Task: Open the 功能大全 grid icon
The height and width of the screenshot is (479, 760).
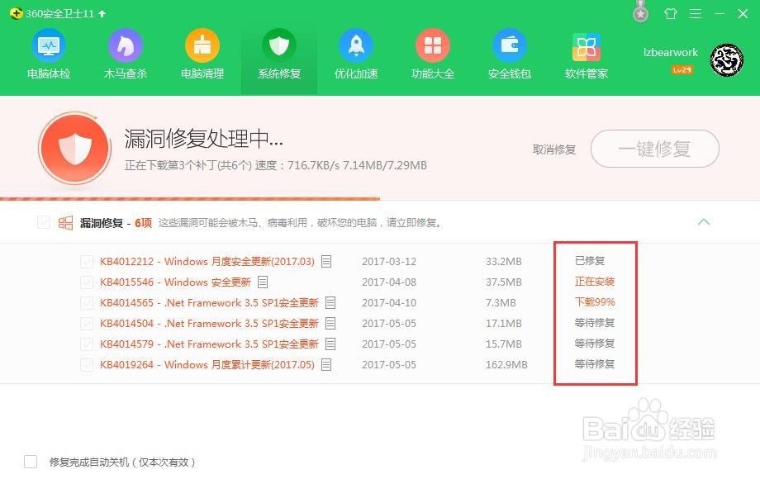Action: [433, 46]
